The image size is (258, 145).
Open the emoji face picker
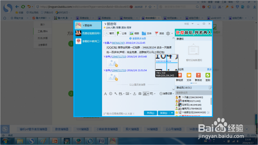point(111,93)
